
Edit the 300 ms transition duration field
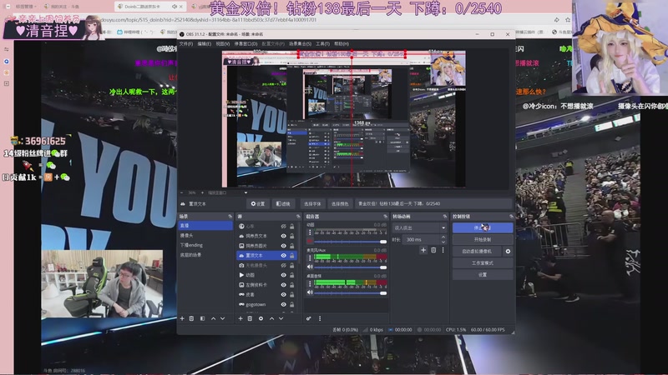point(421,240)
